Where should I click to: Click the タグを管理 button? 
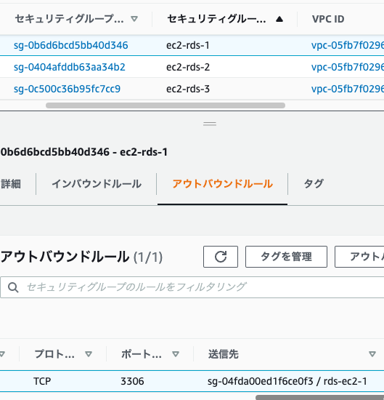pyautogui.click(x=286, y=257)
